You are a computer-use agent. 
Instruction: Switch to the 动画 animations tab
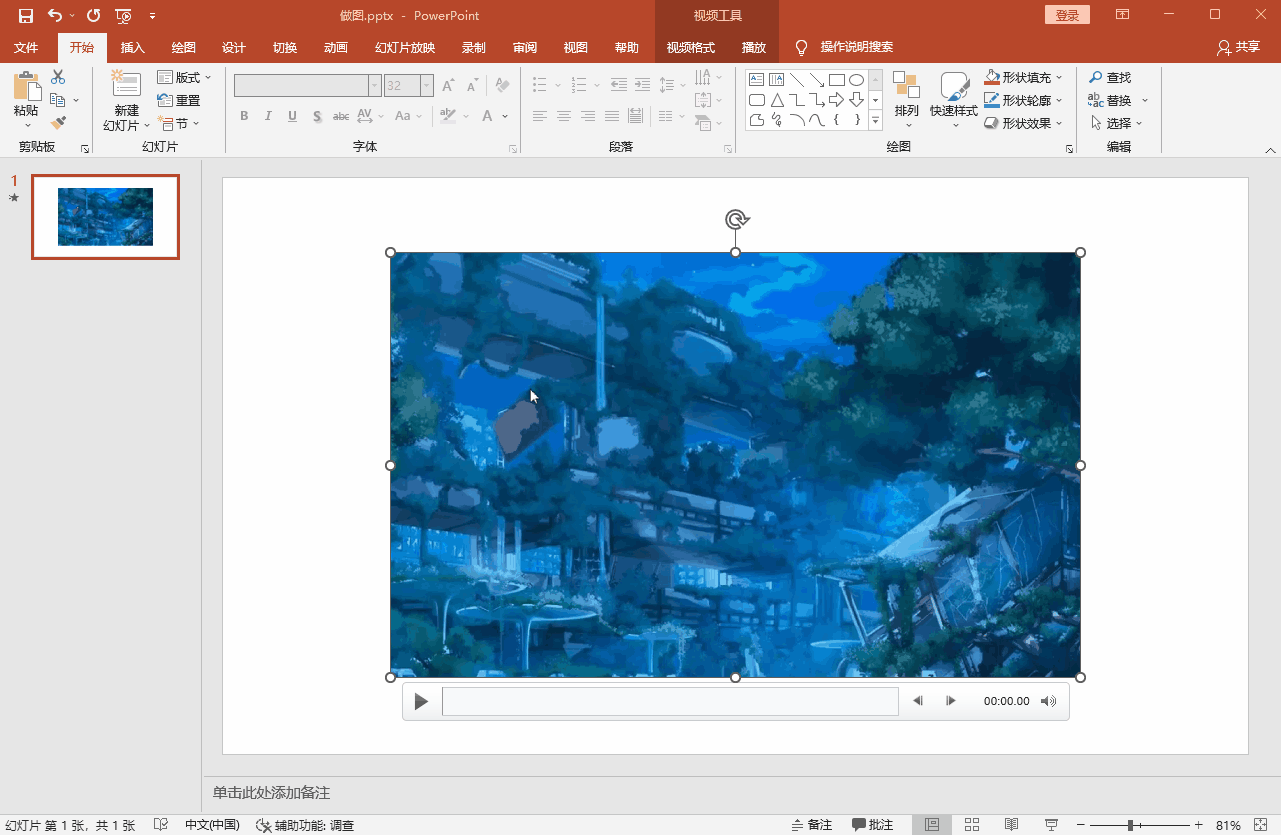[336, 47]
